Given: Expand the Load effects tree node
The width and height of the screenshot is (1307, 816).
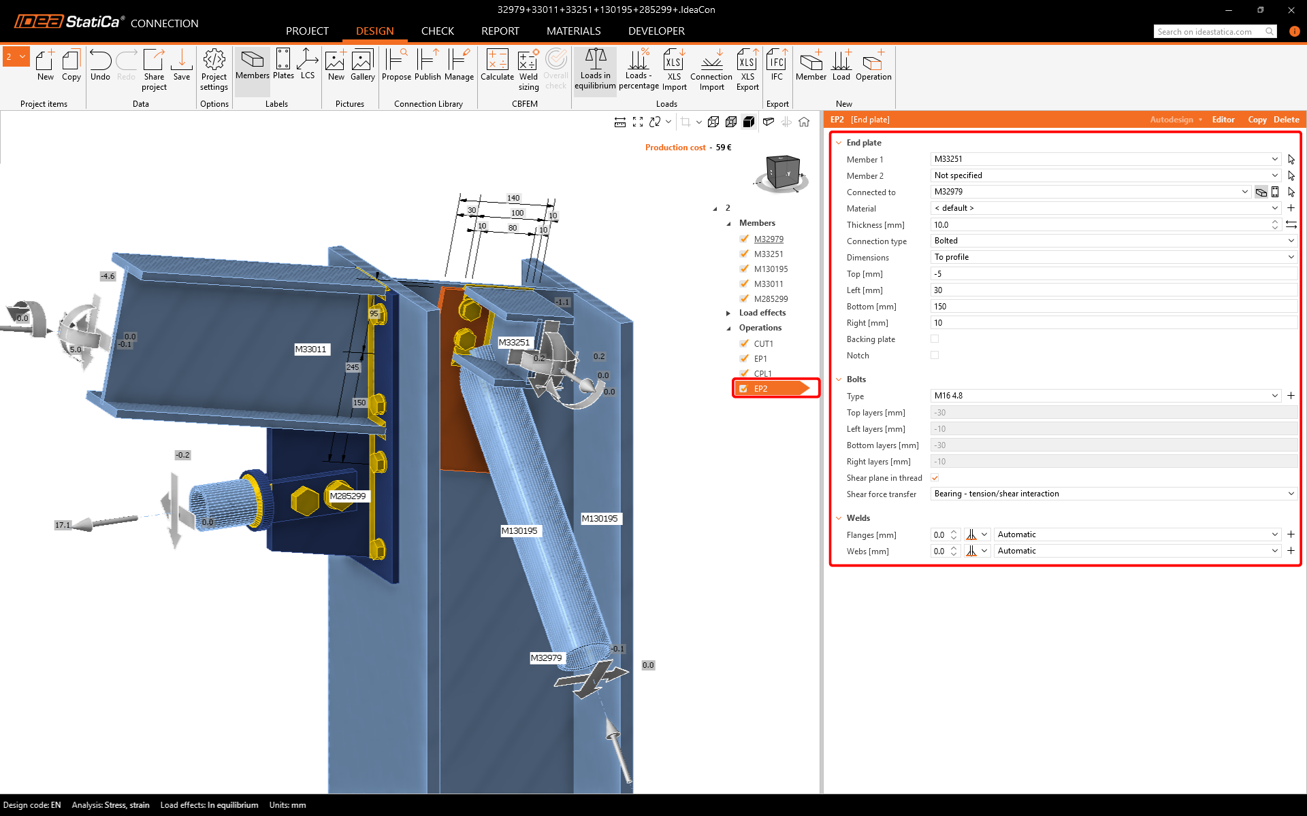Looking at the screenshot, I should click(x=728, y=313).
